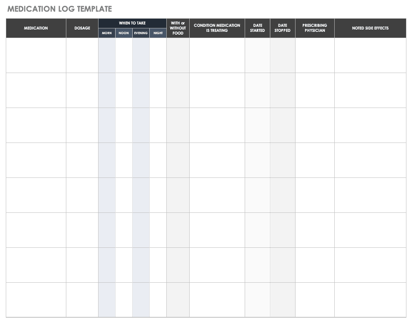Image resolution: width=413 pixels, height=327 pixels.
Task: Select the WITH or WITHOUT FOOD header
Action: point(178,28)
